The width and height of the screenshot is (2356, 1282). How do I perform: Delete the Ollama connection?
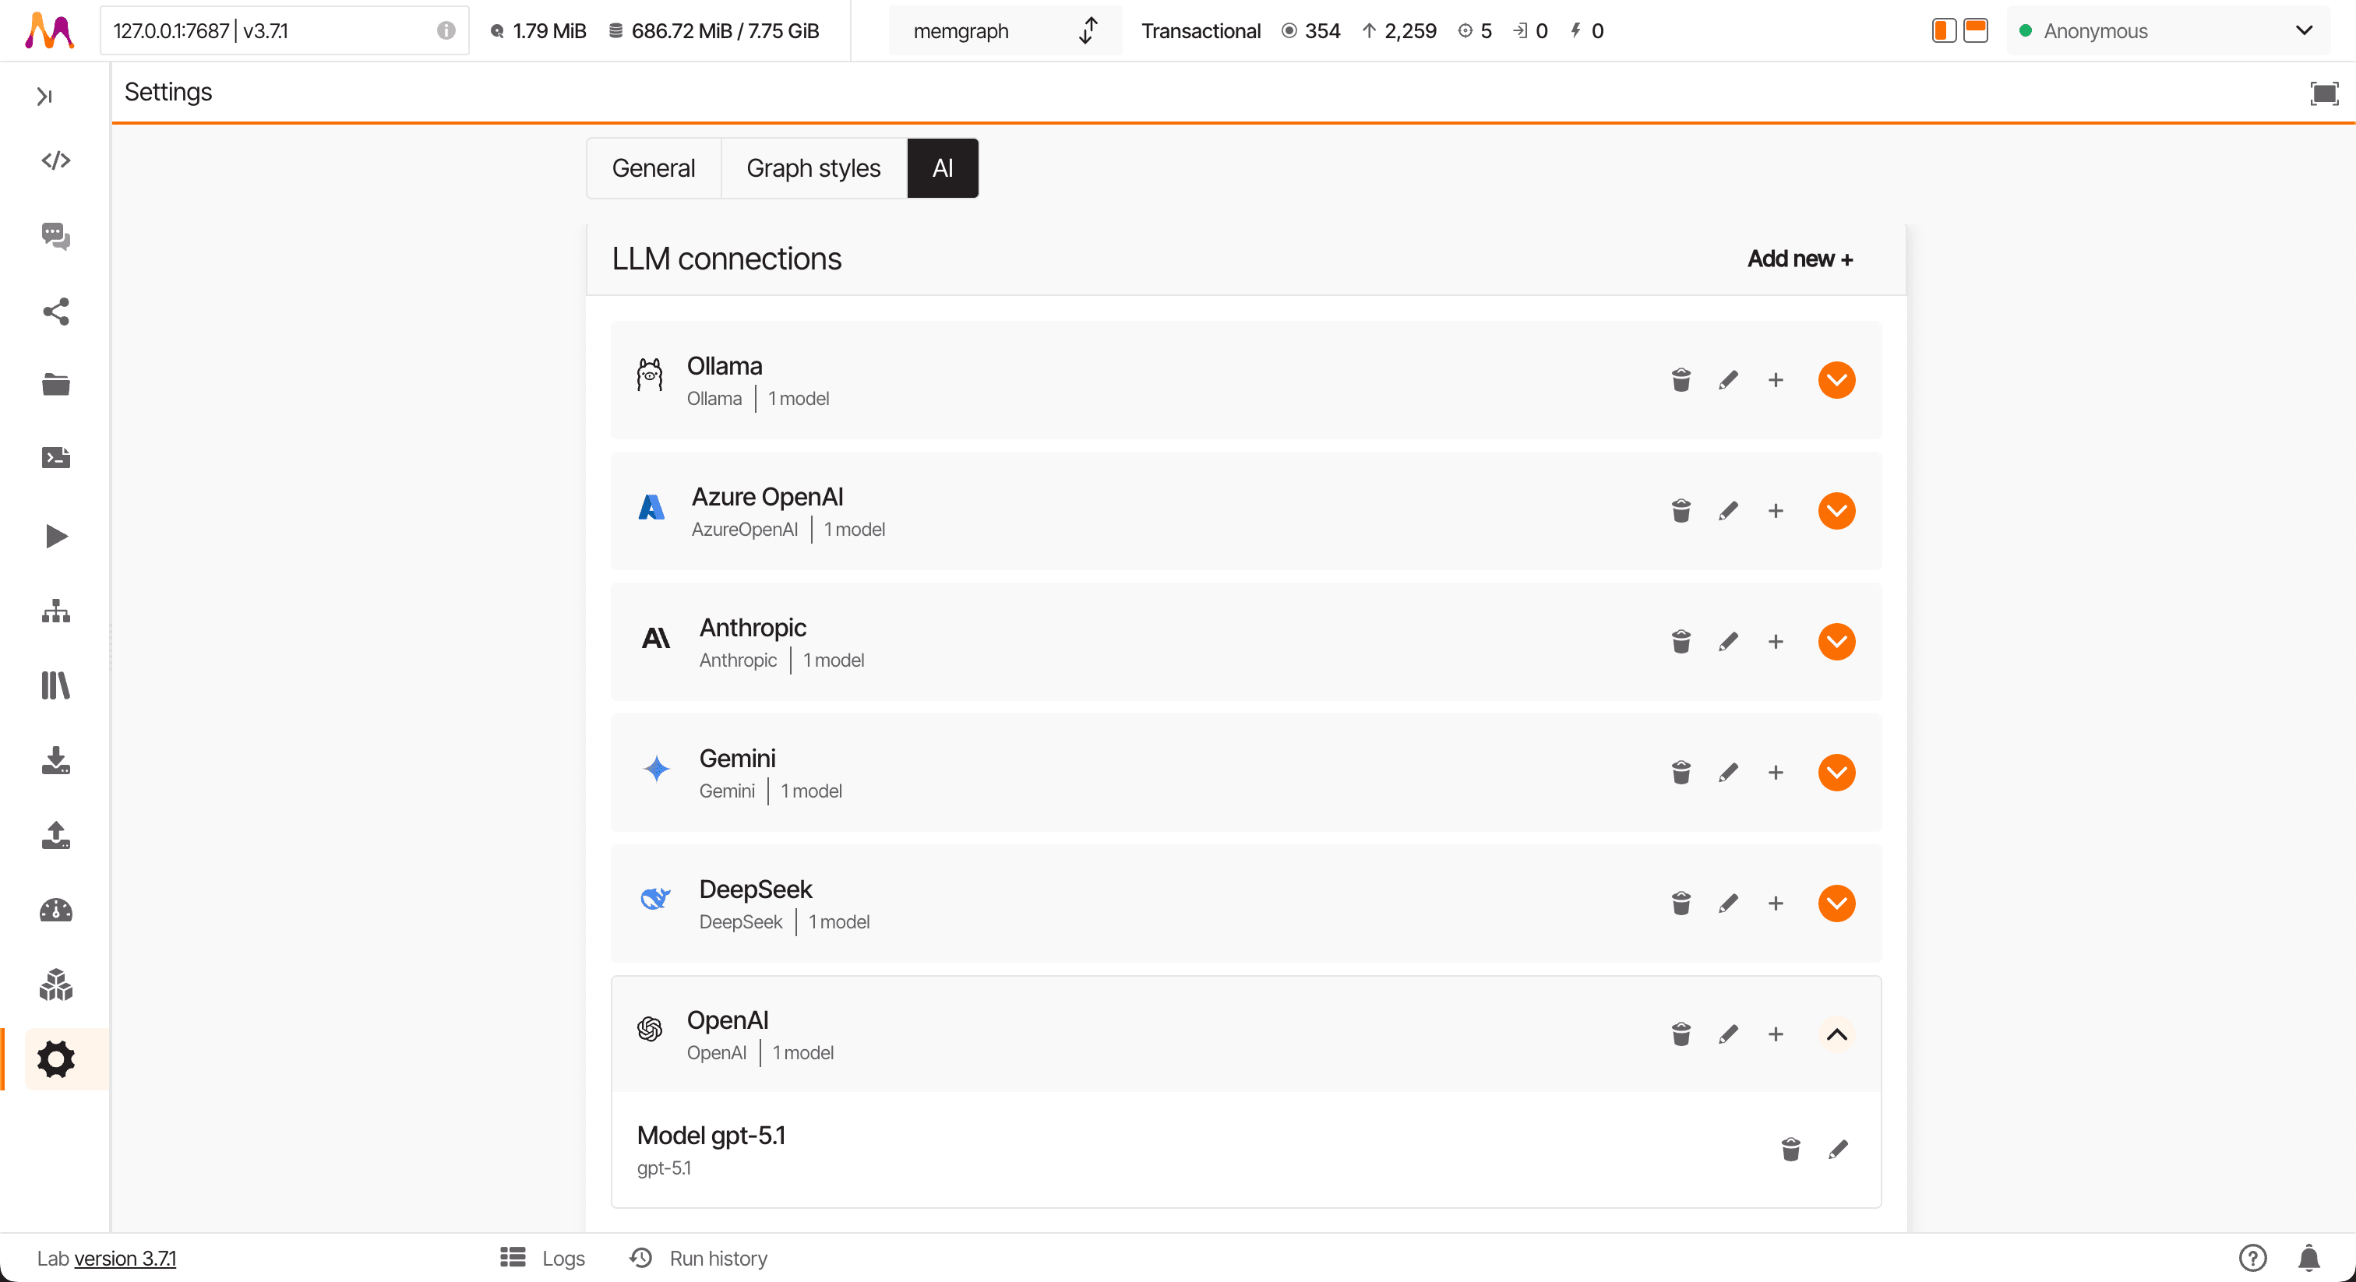(x=1680, y=380)
